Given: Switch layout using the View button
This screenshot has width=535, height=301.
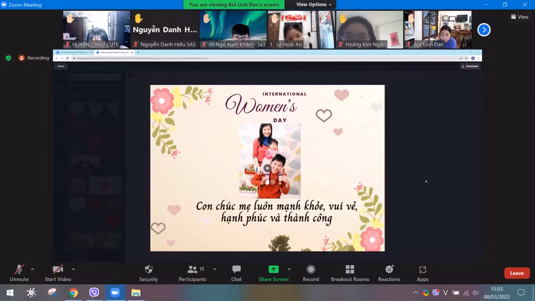Looking at the screenshot, I should pos(520,17).
